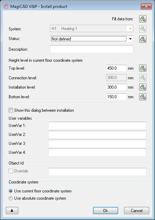
Task: Click the pick icon for Top level
Action: 143,68
